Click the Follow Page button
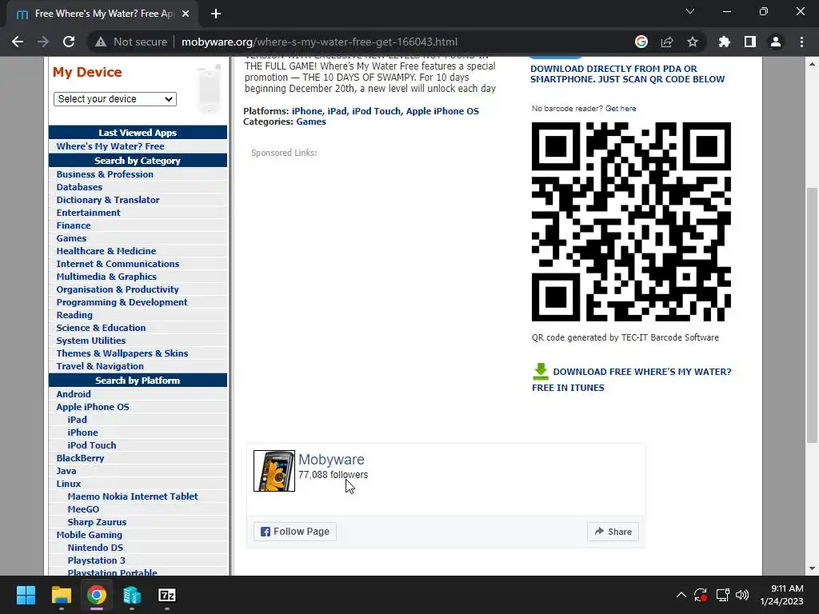Viewport: 819px width, 614px height. (295, 532)
